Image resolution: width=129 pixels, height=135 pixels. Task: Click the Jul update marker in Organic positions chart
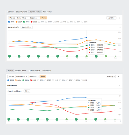pos(66,119)
